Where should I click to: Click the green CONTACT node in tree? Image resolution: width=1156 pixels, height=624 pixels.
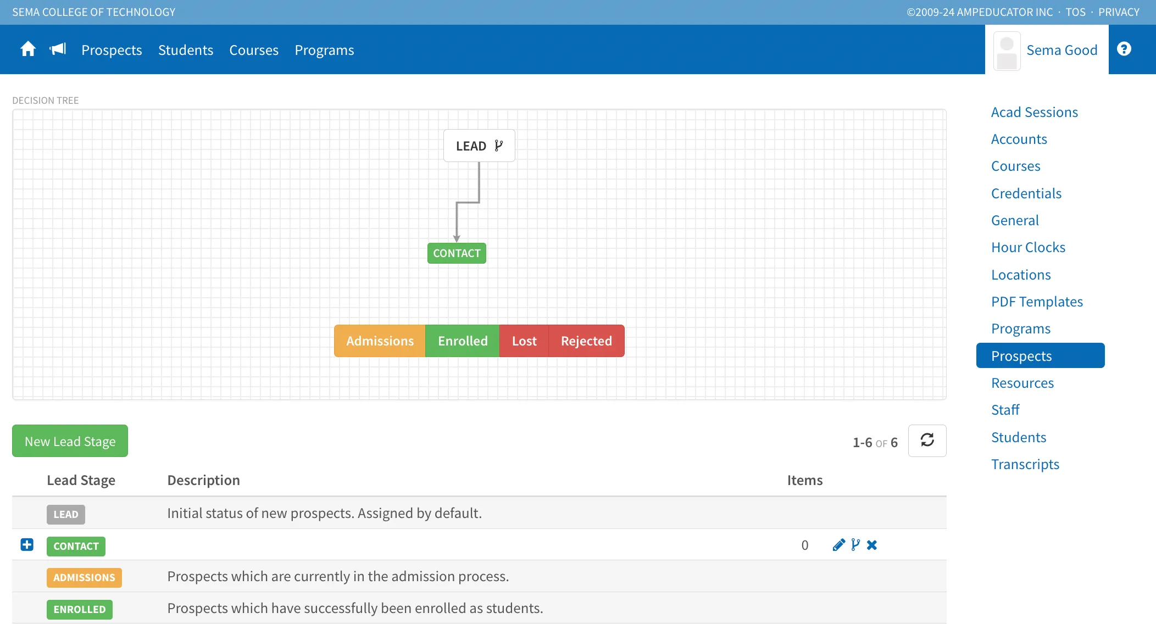tap(457, 253)
